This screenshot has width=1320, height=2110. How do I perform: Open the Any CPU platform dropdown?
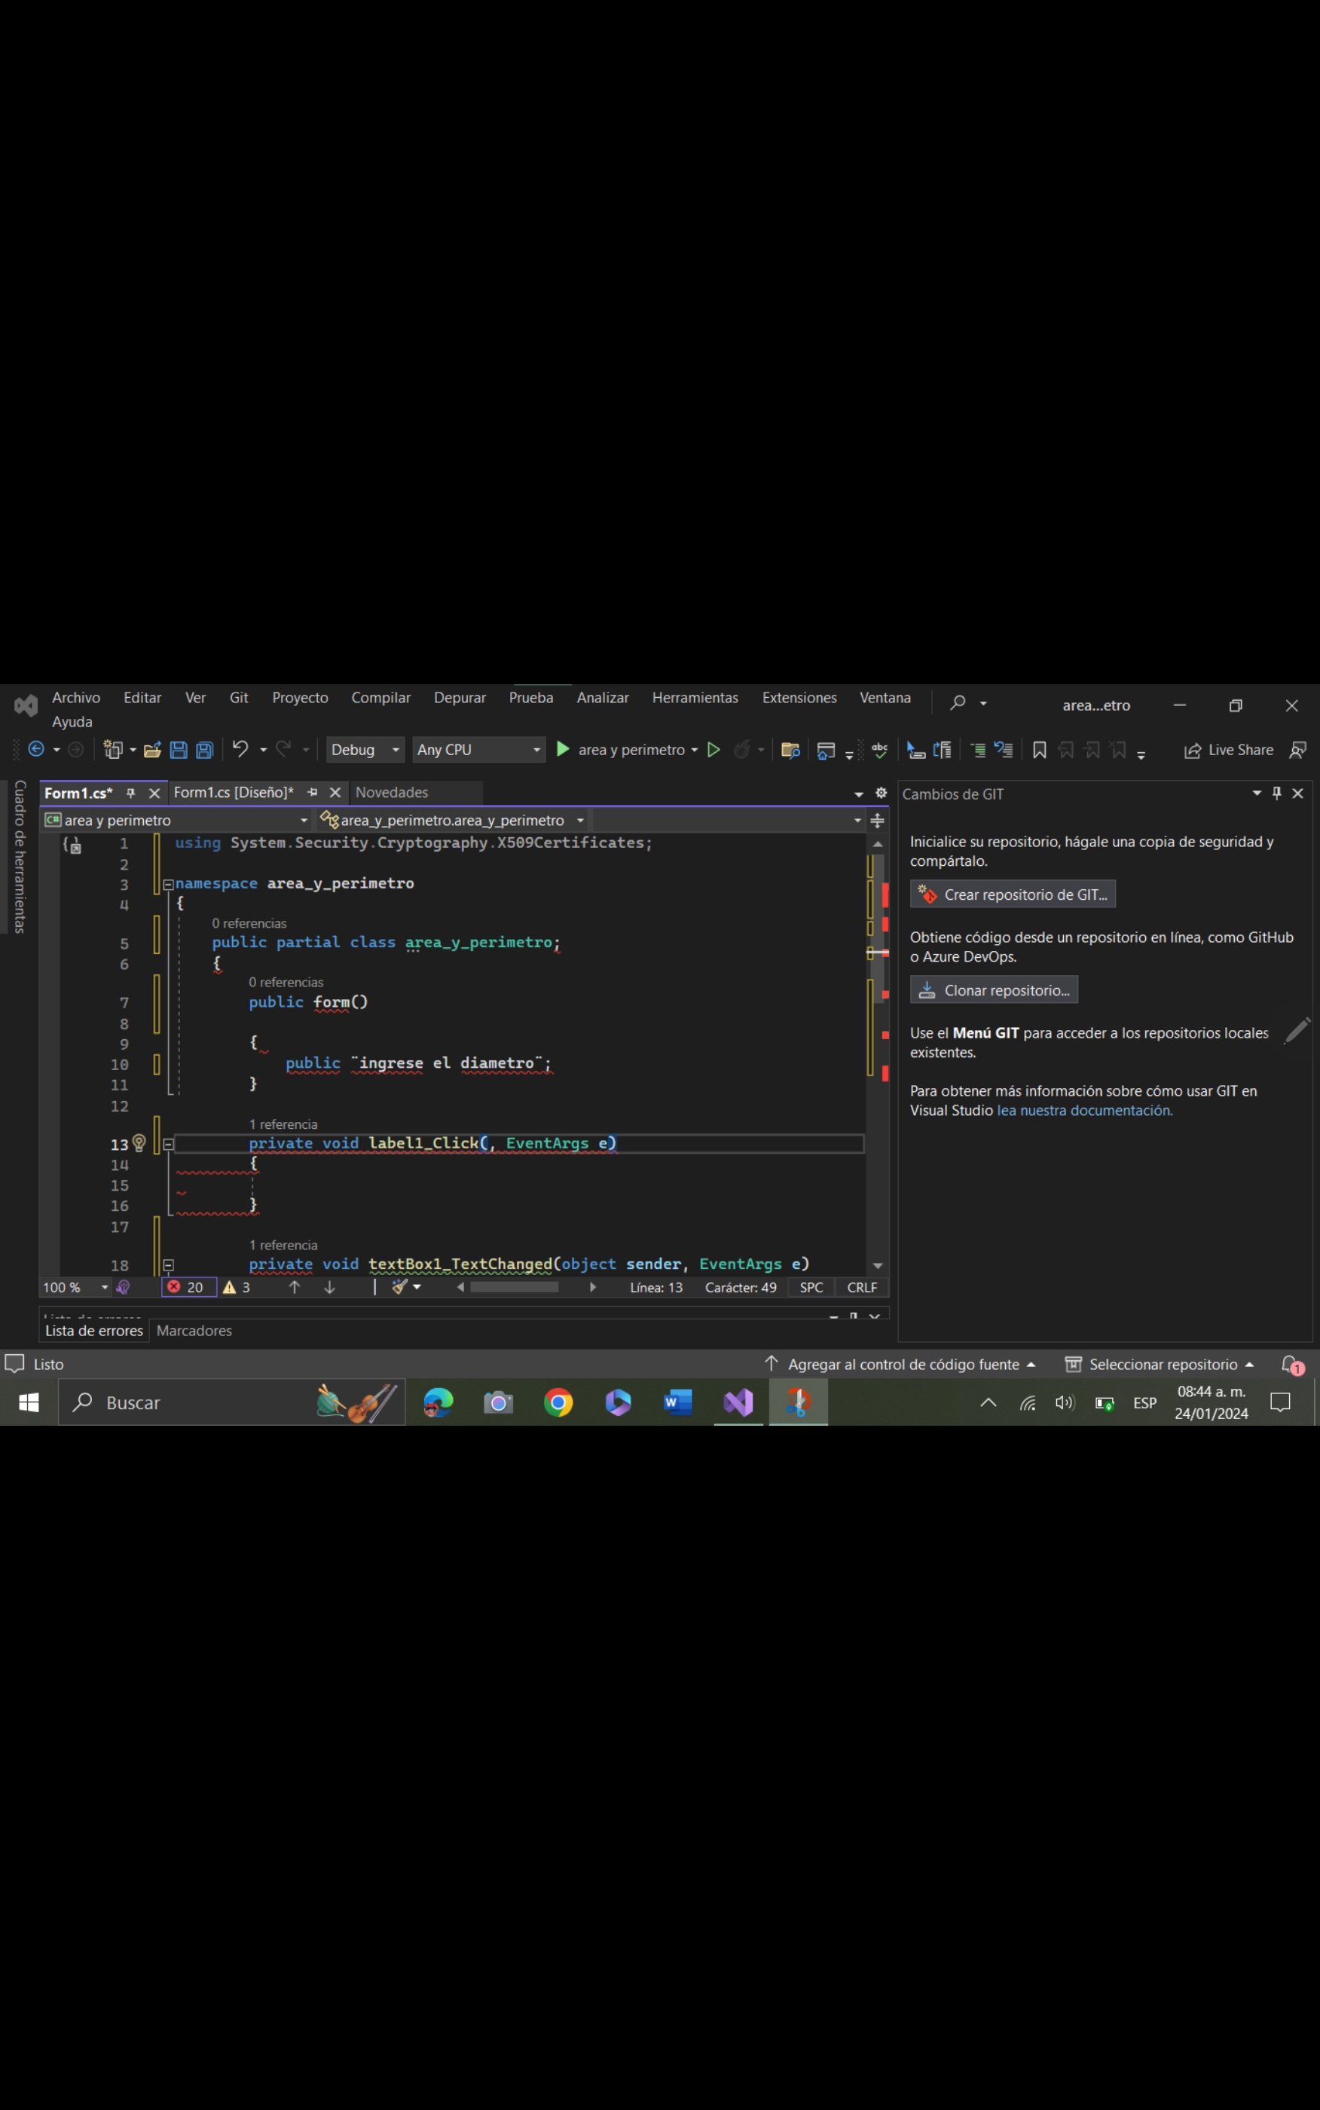click(x=478, y=750)
